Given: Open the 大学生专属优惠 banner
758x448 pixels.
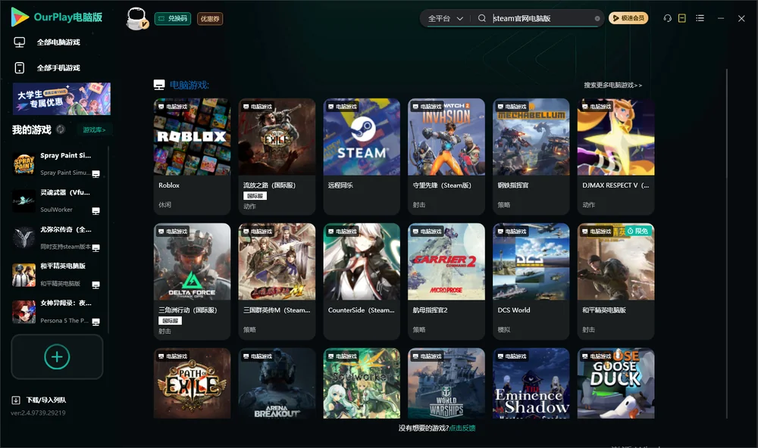Looking at the screenshot, I should tap(61, 98).
